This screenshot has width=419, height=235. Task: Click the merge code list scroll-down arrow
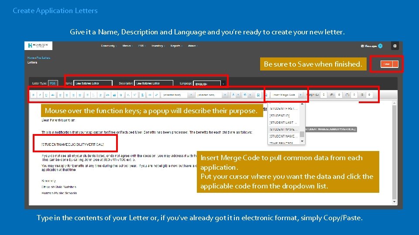click(302, 141)
